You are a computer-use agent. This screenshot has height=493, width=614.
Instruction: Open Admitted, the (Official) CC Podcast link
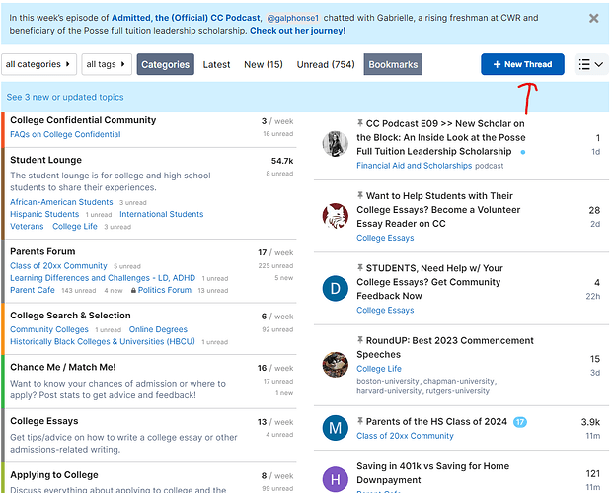click(x=186, y=18)
